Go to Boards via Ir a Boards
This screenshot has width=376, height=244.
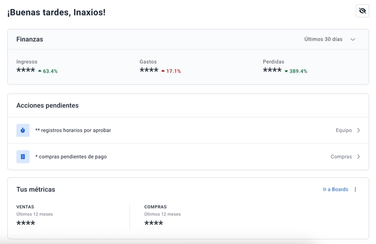click(335, 190)
